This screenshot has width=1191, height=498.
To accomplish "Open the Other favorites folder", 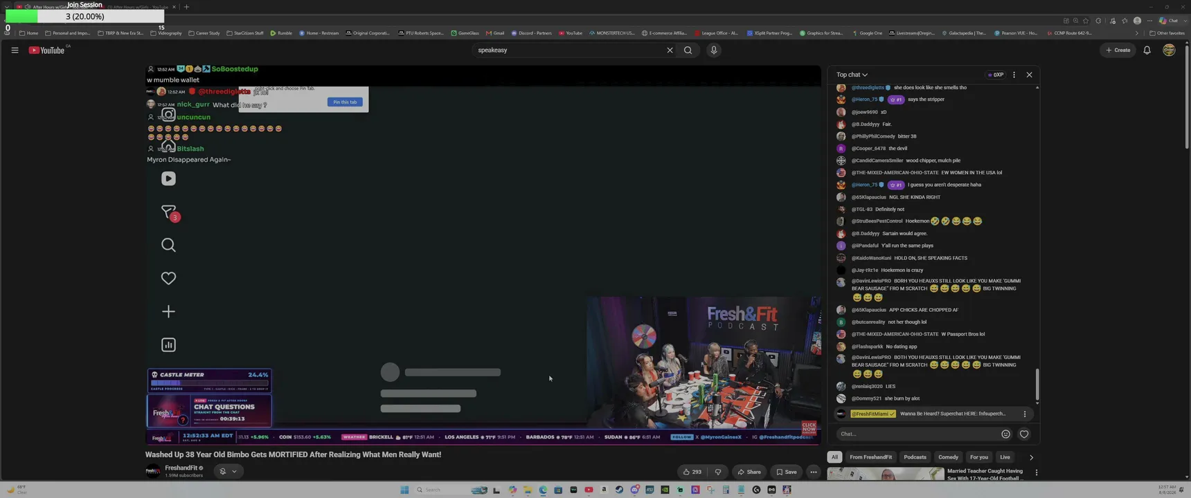I will click(1167, 33).
